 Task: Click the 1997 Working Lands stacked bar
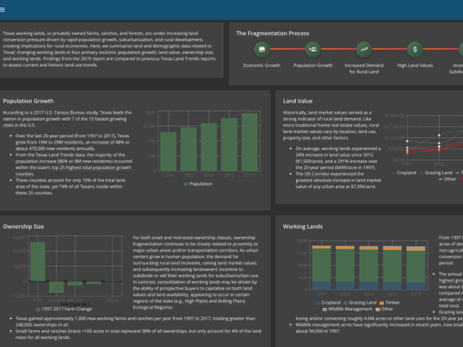321,267
